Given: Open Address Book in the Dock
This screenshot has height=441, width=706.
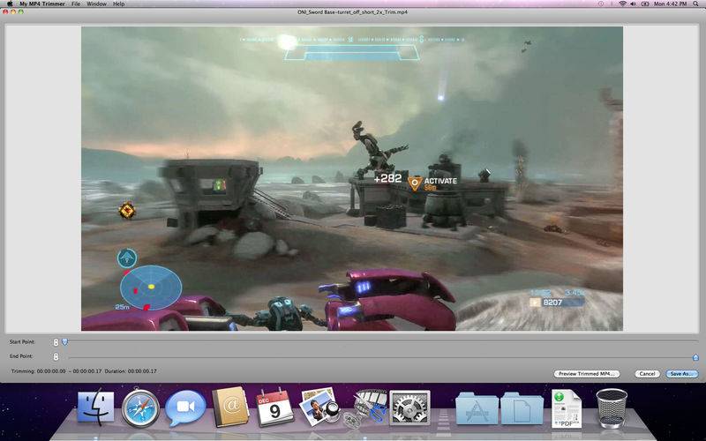Looking at the screenshot, I should (x=230, y=407).
